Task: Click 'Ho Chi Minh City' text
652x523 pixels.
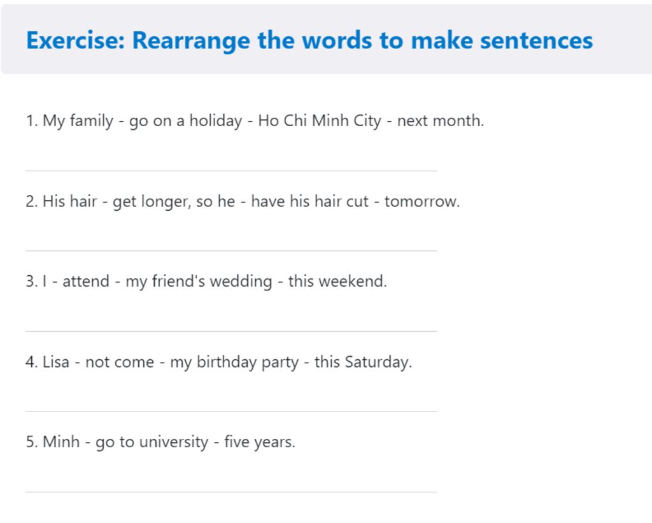Action: click(320, 121)
